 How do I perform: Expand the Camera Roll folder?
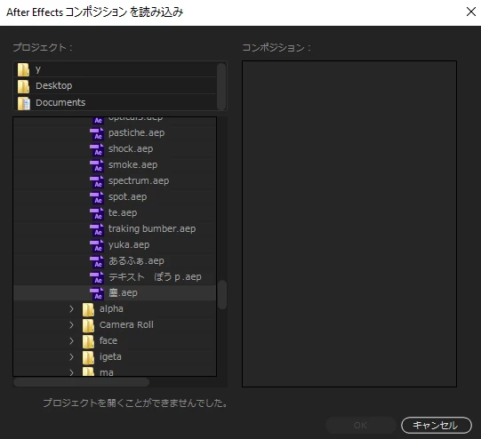(x=71, y=325)
